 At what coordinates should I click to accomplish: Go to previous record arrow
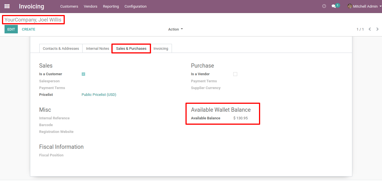[370, 29]
